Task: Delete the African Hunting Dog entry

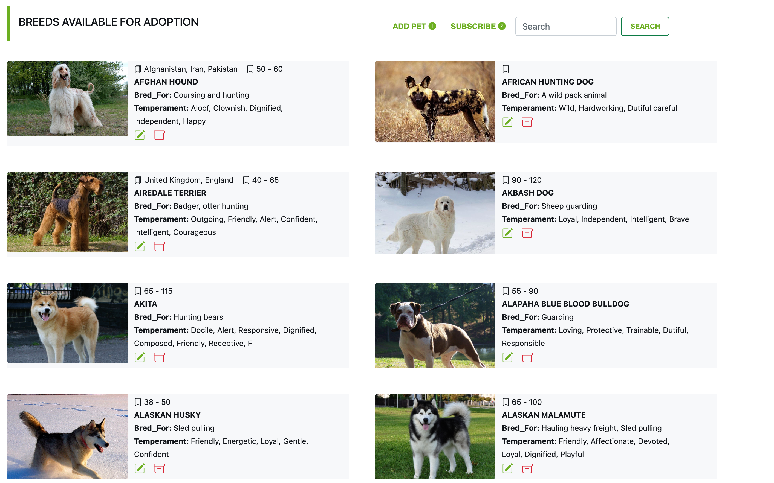Action: pyautogui.click(x=527, y=122)
